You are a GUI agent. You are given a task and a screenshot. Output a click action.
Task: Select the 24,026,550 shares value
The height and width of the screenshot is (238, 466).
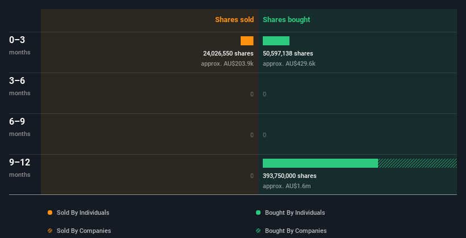[228, 53]
